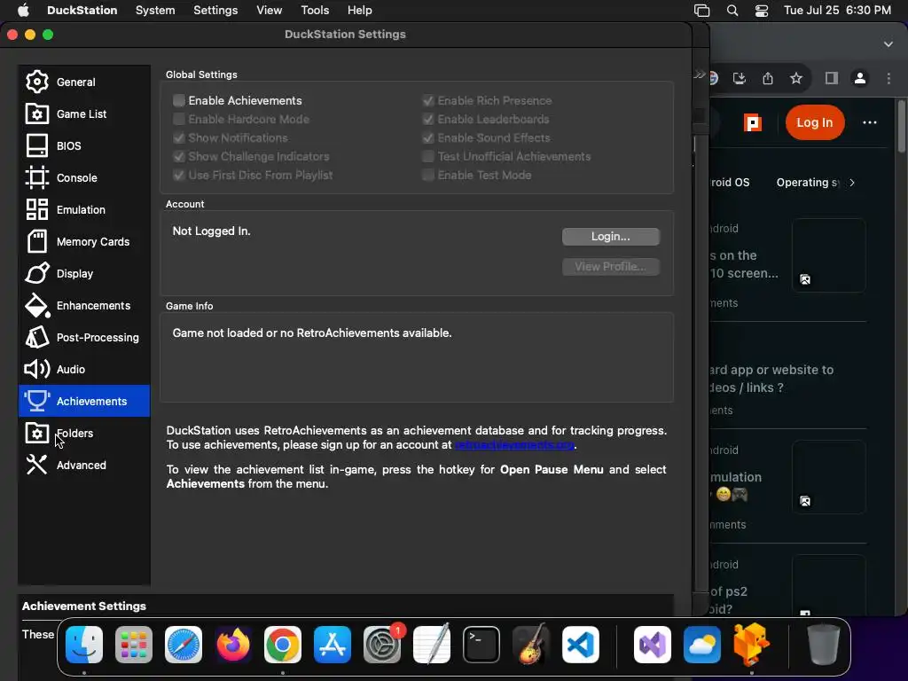Click the browser page vertical scrollbar
This screenshot has height=681, width=908.
click(x=901, y=126)
